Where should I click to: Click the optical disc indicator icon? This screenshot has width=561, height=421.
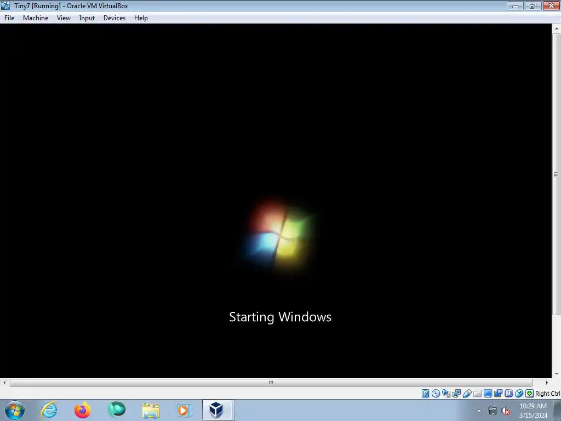(436, 394)
